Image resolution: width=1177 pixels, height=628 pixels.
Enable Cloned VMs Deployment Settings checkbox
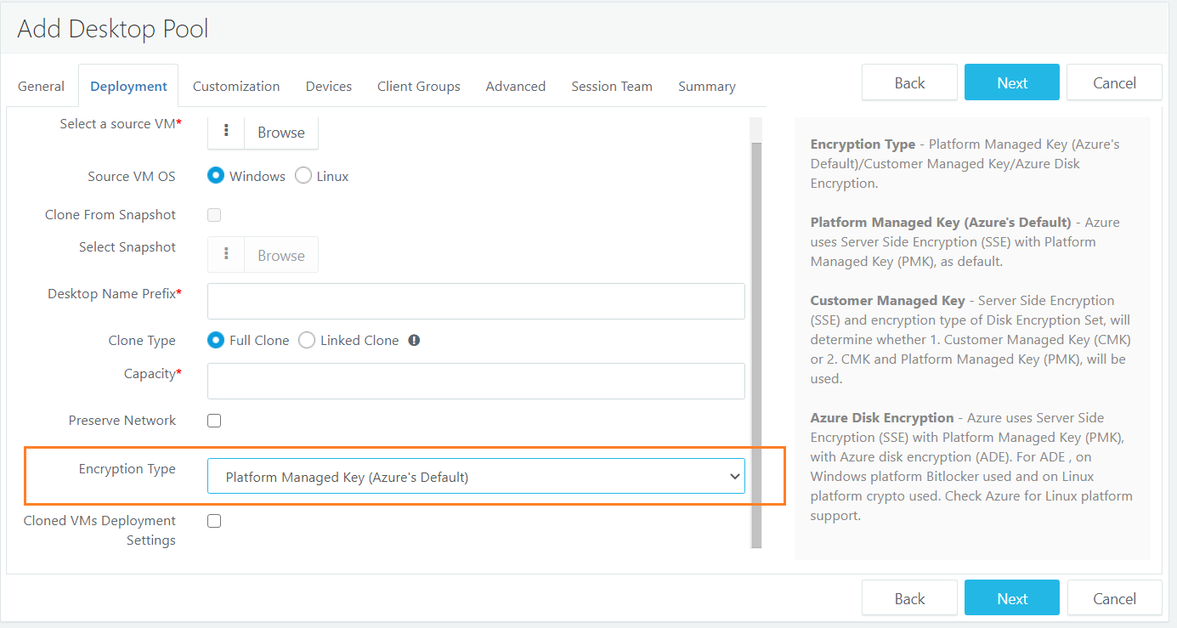214,521
